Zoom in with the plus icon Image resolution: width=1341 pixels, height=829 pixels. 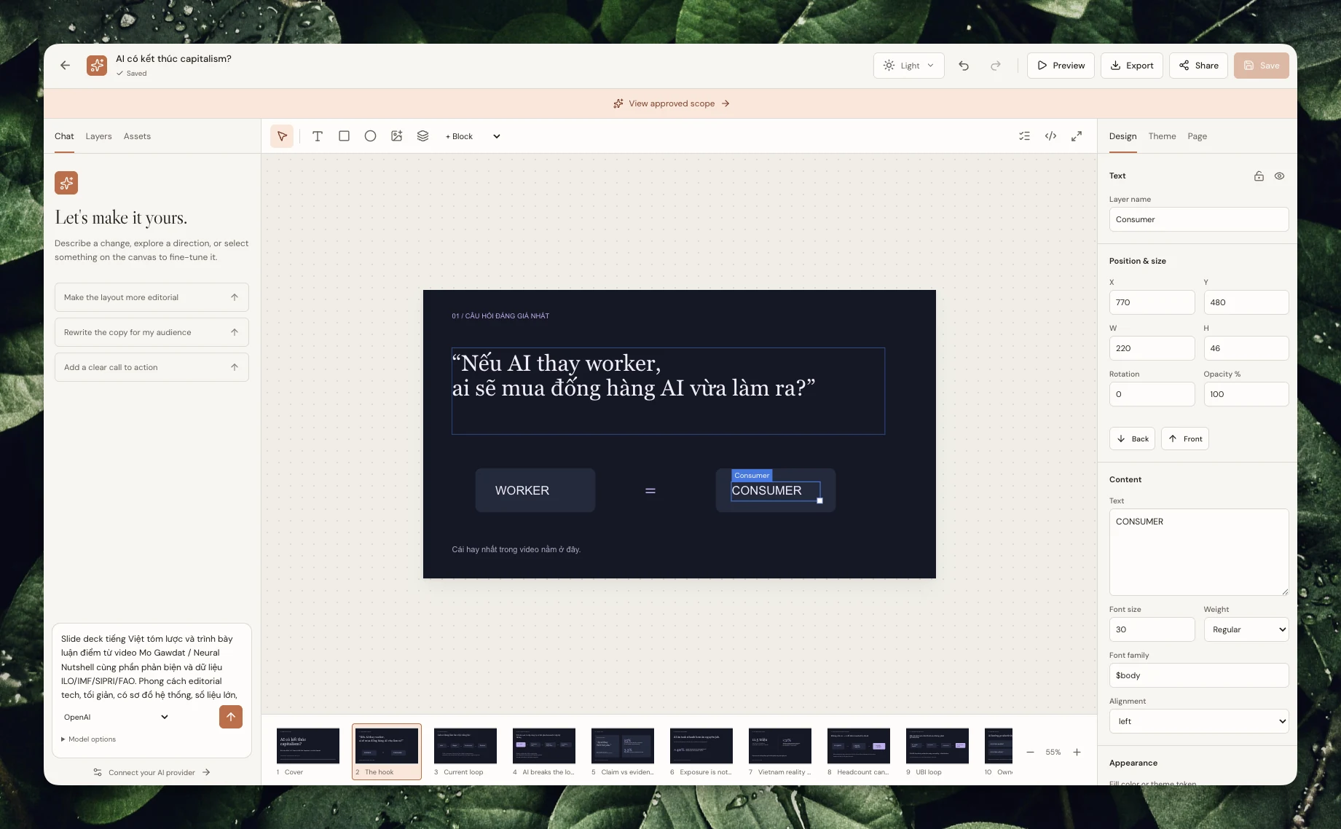pyautogui.click(x=1077, y=752)
